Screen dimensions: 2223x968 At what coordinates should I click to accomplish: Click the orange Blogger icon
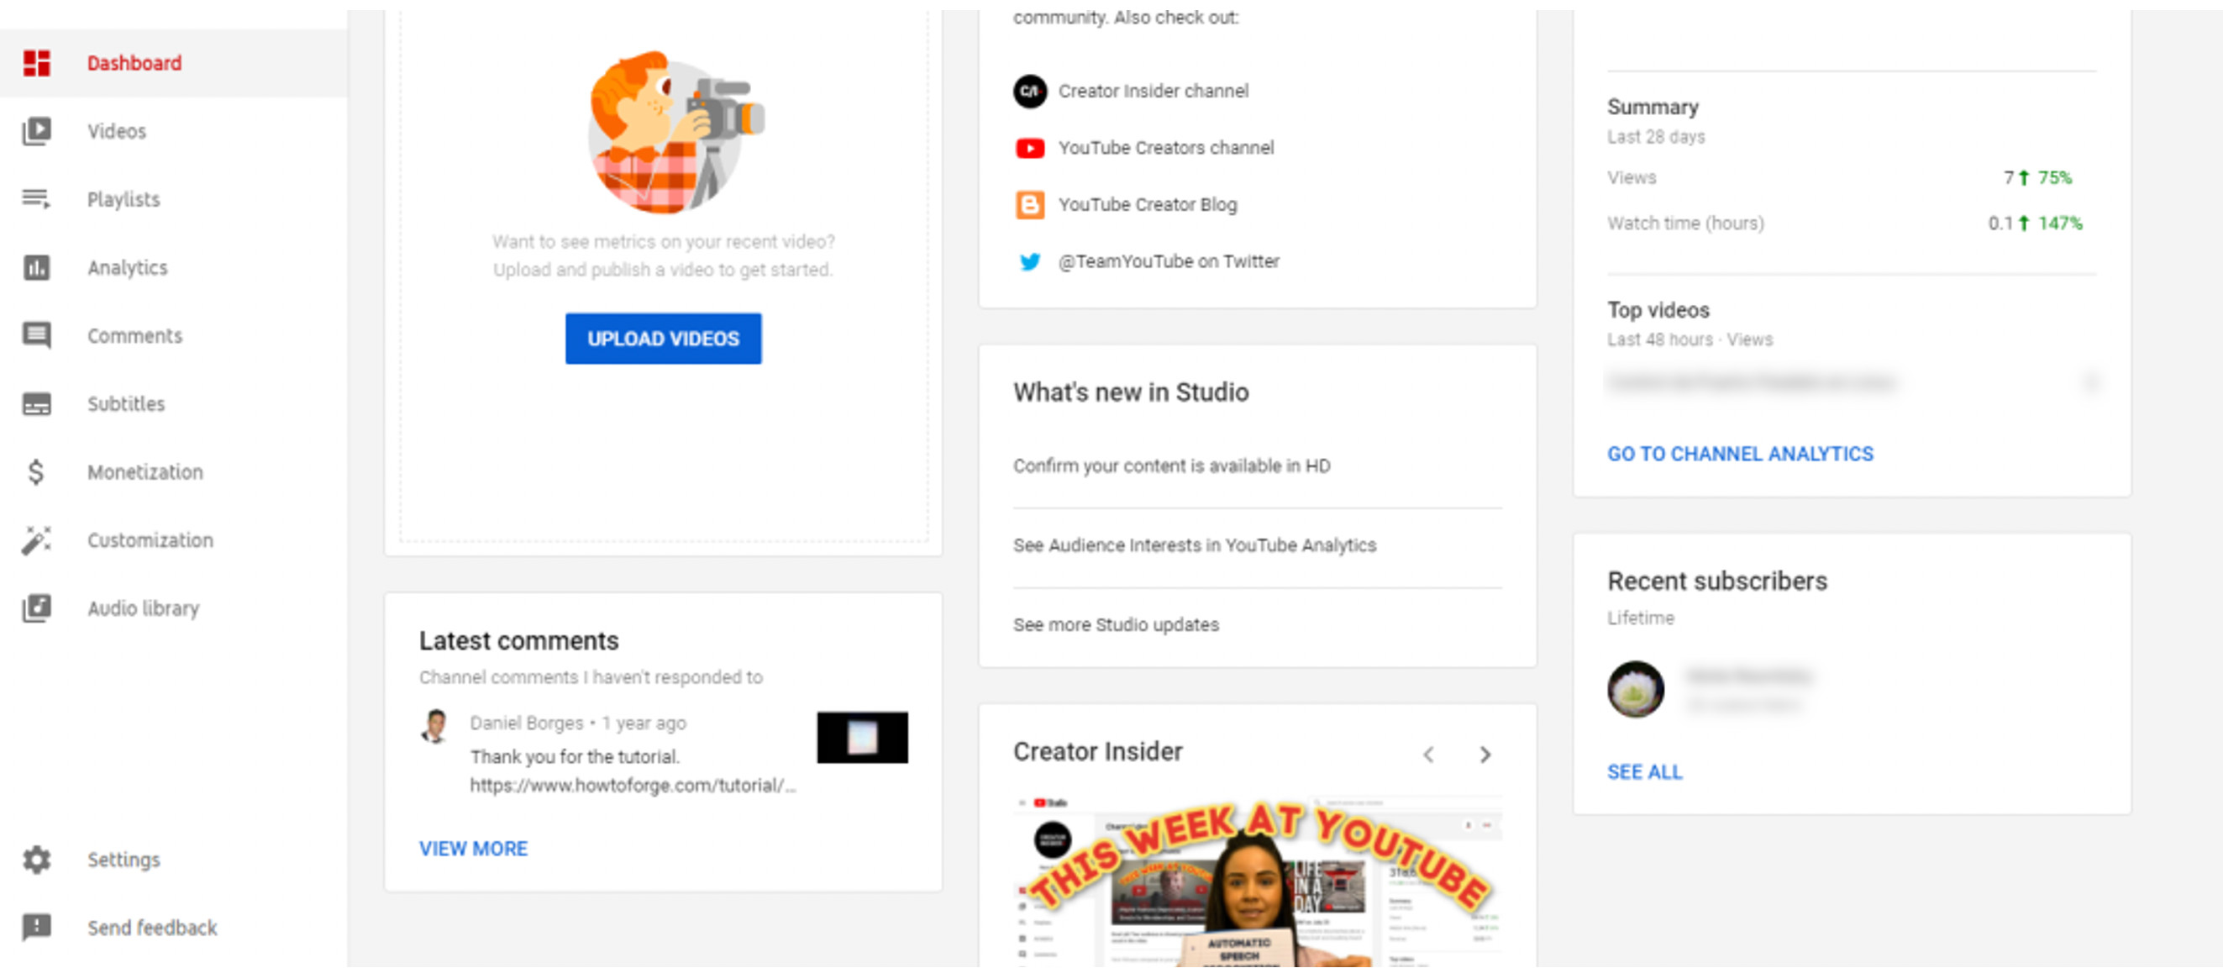click(x=1029, y=205)
